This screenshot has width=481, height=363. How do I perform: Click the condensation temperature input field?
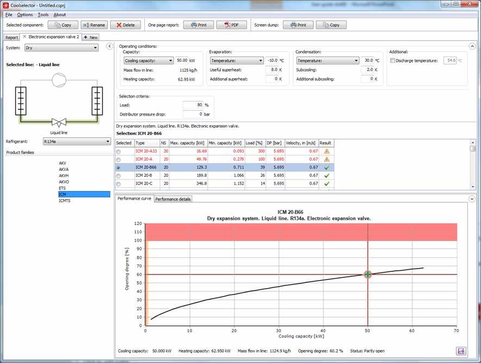click(x=368, y=60)
